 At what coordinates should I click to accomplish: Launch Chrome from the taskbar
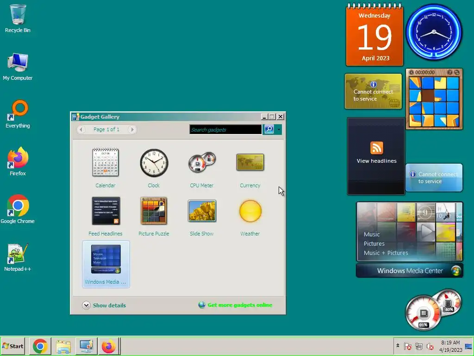pos(40,346)
